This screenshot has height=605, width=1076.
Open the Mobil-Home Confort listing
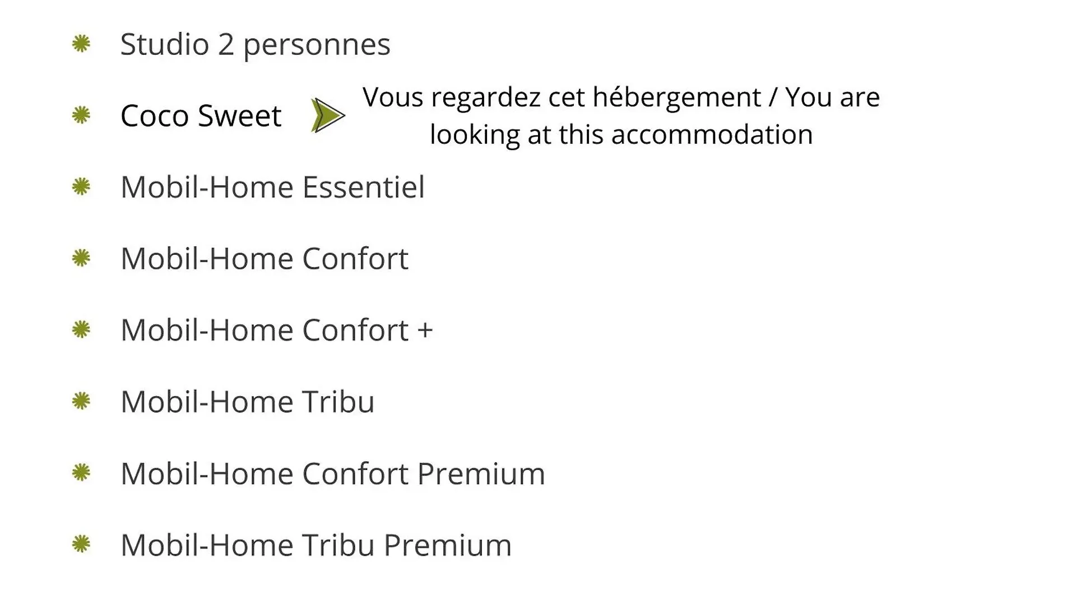point(265,259)
